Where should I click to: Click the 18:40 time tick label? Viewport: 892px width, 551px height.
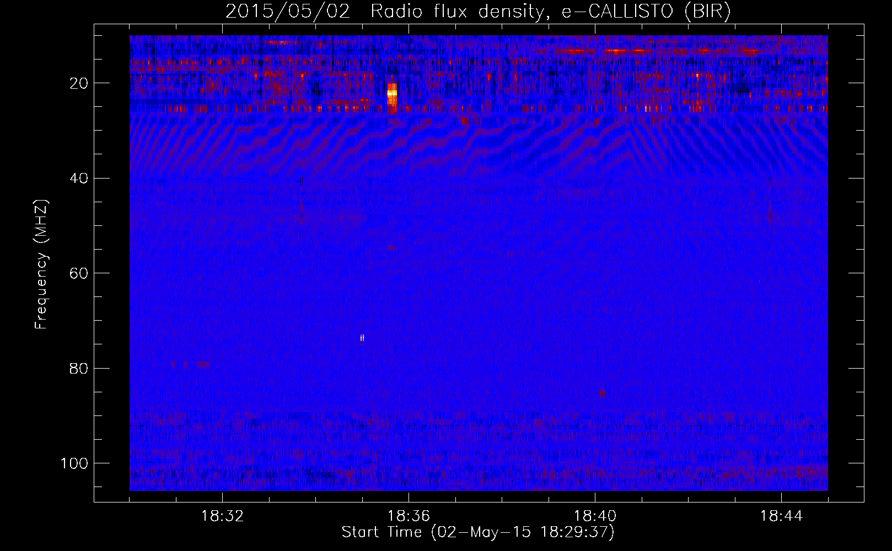click(x=595, y=516)
